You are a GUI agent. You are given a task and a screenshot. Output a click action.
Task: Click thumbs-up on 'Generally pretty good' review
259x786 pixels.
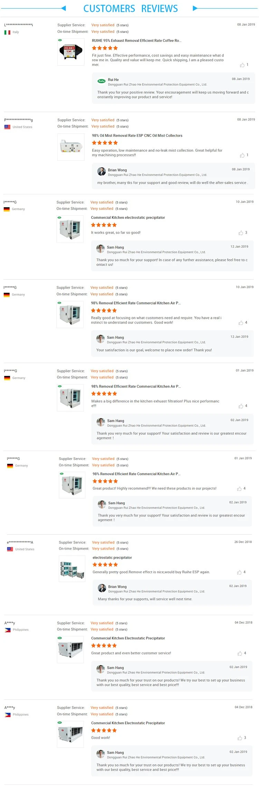(239, 572)
